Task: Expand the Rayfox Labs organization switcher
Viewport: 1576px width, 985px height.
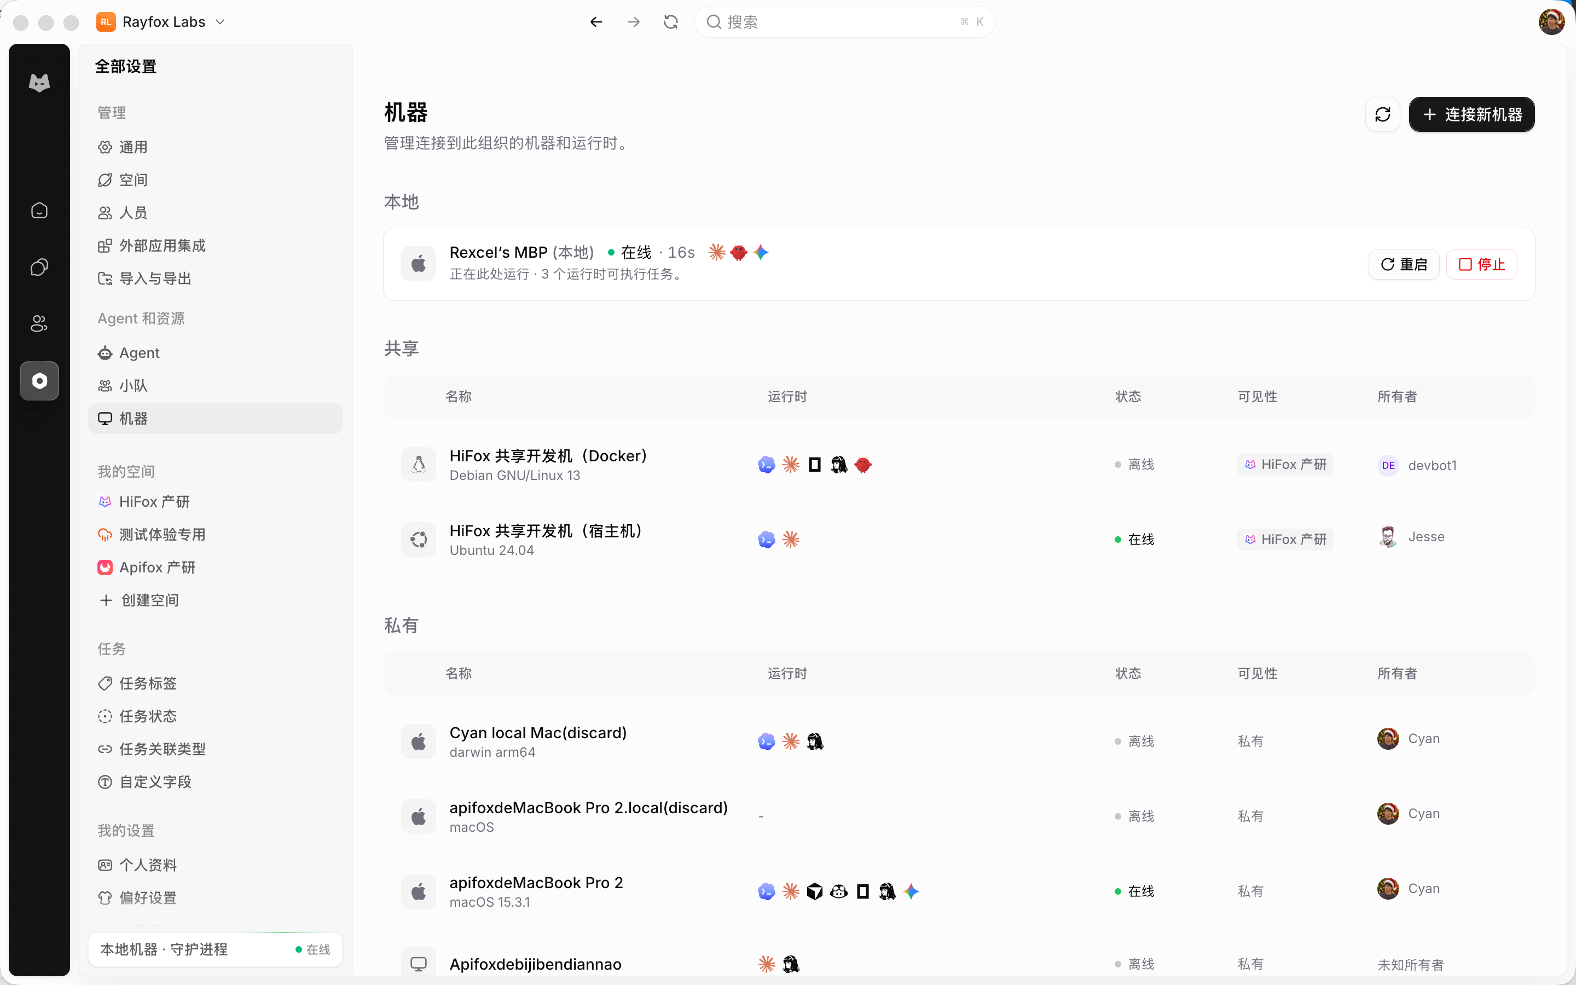Action: (161, 22)
